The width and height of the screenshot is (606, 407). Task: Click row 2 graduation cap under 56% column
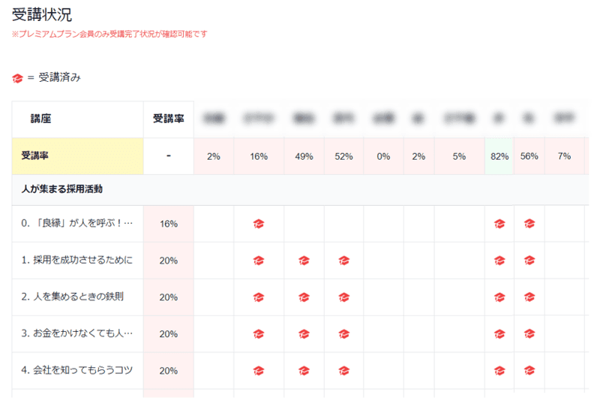click(x=529, y=297)
